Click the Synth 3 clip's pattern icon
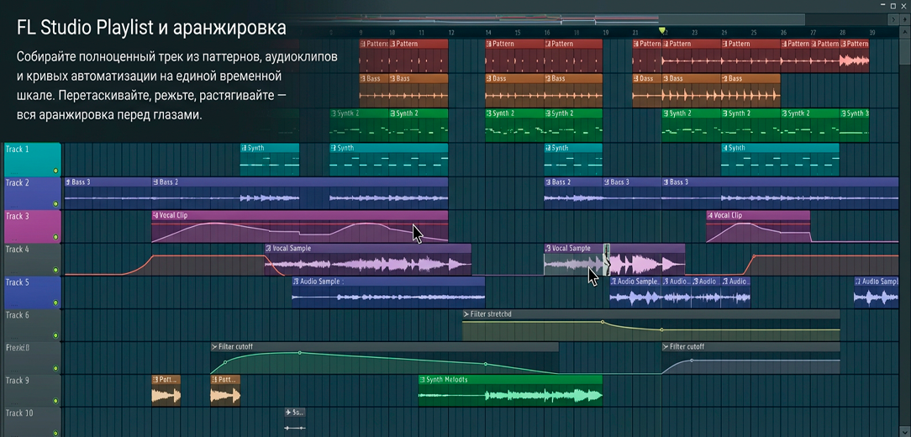The height and width of the screenshot is (437, 911). 843,114
